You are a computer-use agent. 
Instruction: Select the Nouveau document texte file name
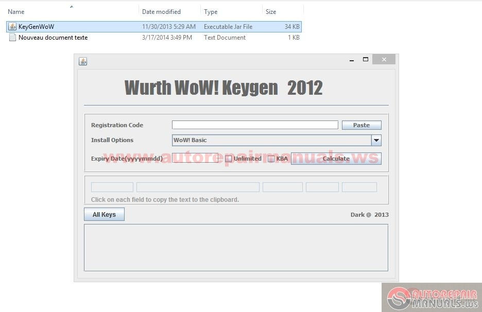(53, 38)
